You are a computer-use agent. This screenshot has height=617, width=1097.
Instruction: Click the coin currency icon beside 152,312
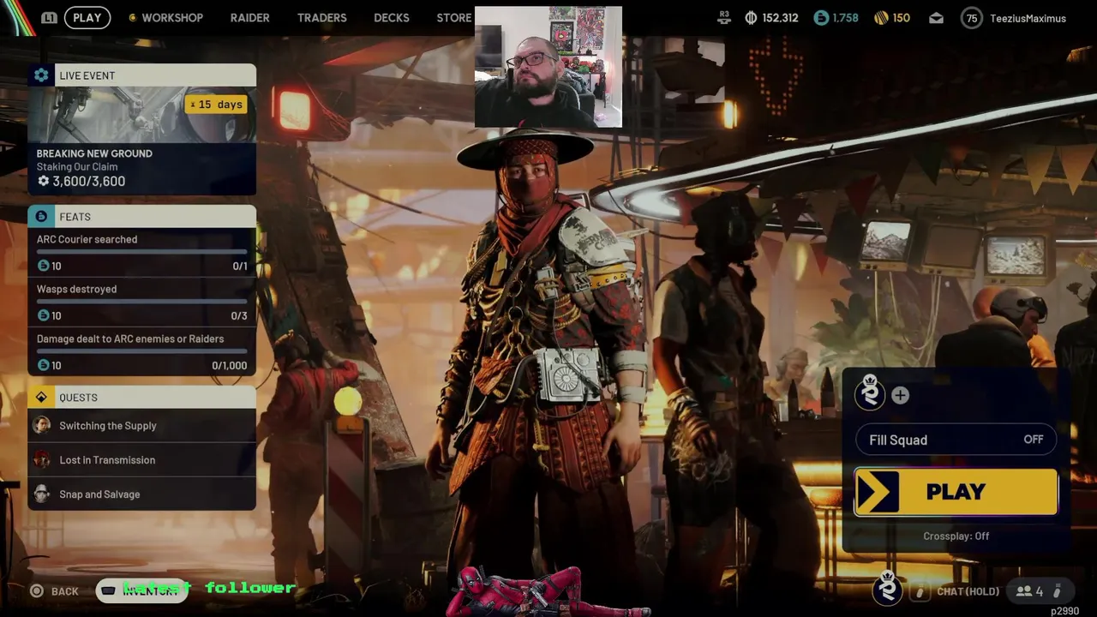pos(751,17)
